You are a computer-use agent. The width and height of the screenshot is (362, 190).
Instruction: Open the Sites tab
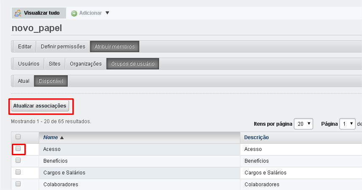(x=55, y=63)
